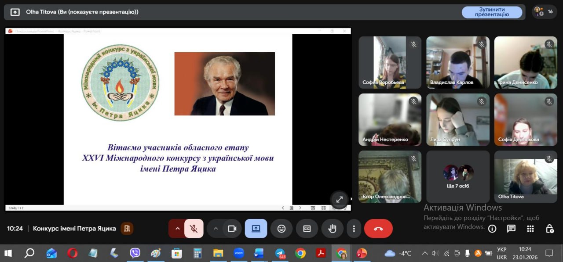
Task: Open the Windows Start menu
Action: pyautogui.click(x=8, y=253)
